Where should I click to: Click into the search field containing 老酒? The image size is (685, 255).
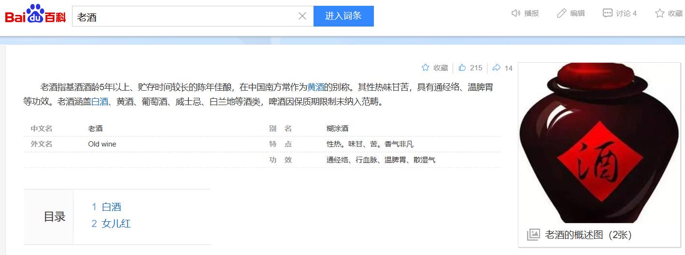[x=184, y=16]
